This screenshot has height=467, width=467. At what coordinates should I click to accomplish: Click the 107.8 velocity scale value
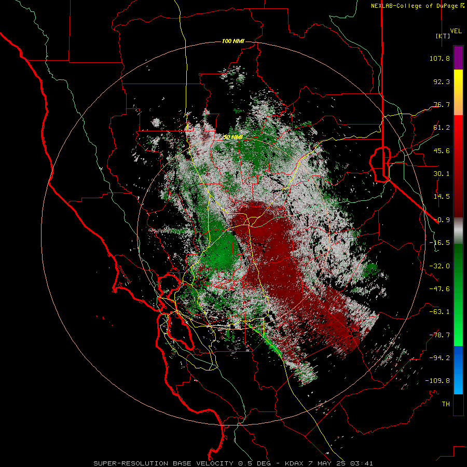coord(439,58)
